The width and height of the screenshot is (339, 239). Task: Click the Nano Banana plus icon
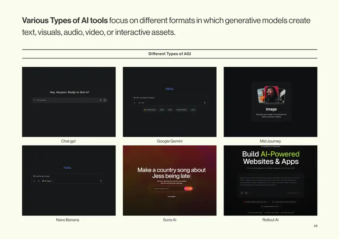(x=34, y=181)
